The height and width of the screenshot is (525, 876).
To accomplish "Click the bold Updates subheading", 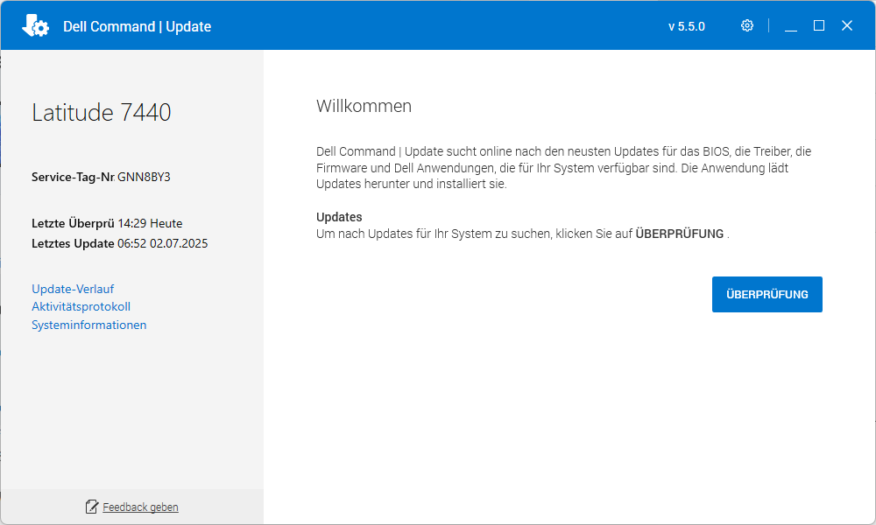I will (x=339, y=217).
